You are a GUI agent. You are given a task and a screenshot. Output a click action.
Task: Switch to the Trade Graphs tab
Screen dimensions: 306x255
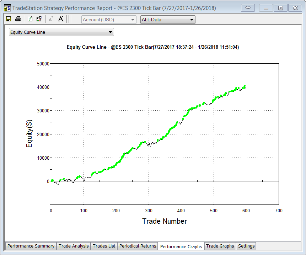pos(220,246)
